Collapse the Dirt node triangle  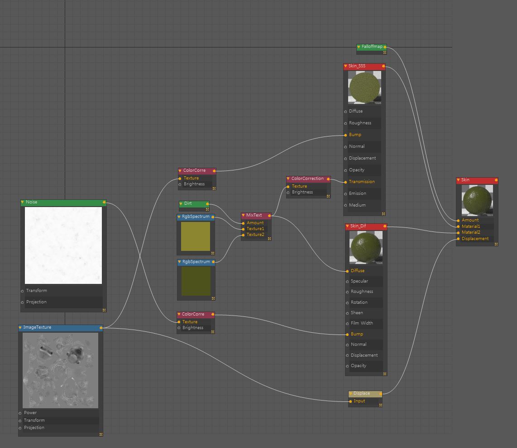pyautogui.click(x=181, y=204)
